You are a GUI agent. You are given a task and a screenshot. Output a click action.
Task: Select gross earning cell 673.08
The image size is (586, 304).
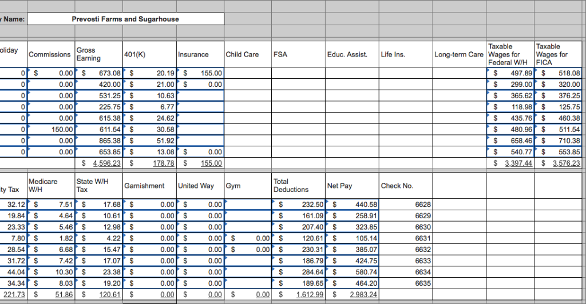tap(98, 73)
